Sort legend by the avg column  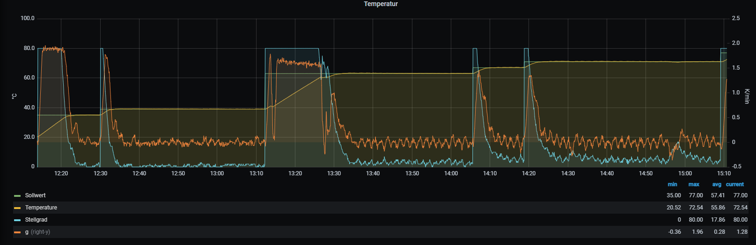(716, 184)
